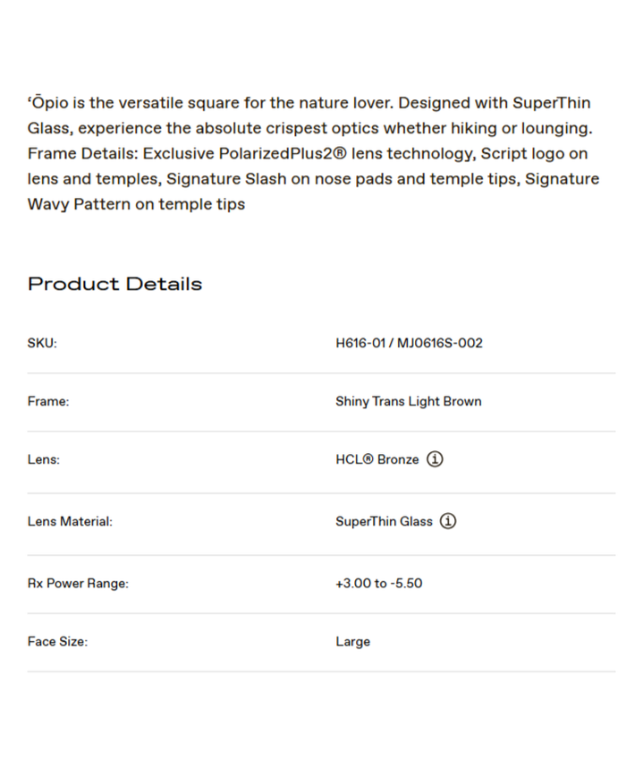The image size is (626, 761).
Task: Click the 'Lens:' row label
Action: [44, 459]
